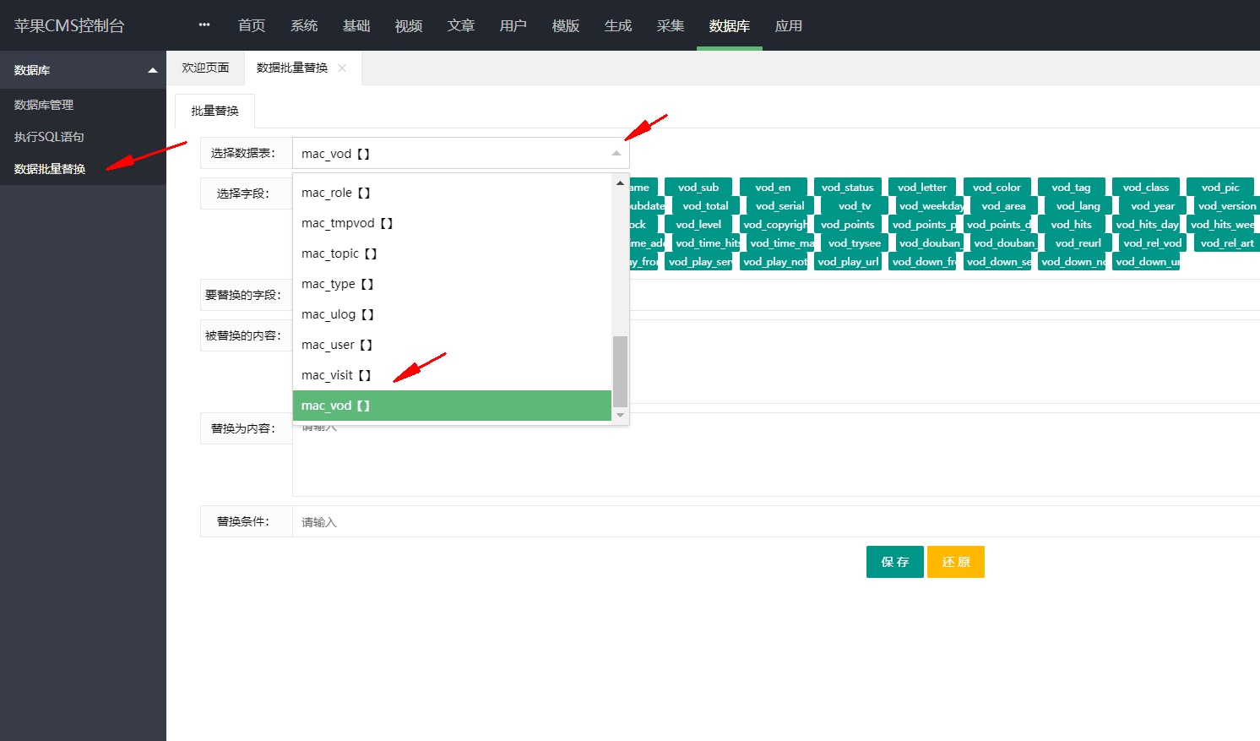The image size is (1260, 741).
Task: Open the 视频 top menu
Action: [x=409, y=26]
